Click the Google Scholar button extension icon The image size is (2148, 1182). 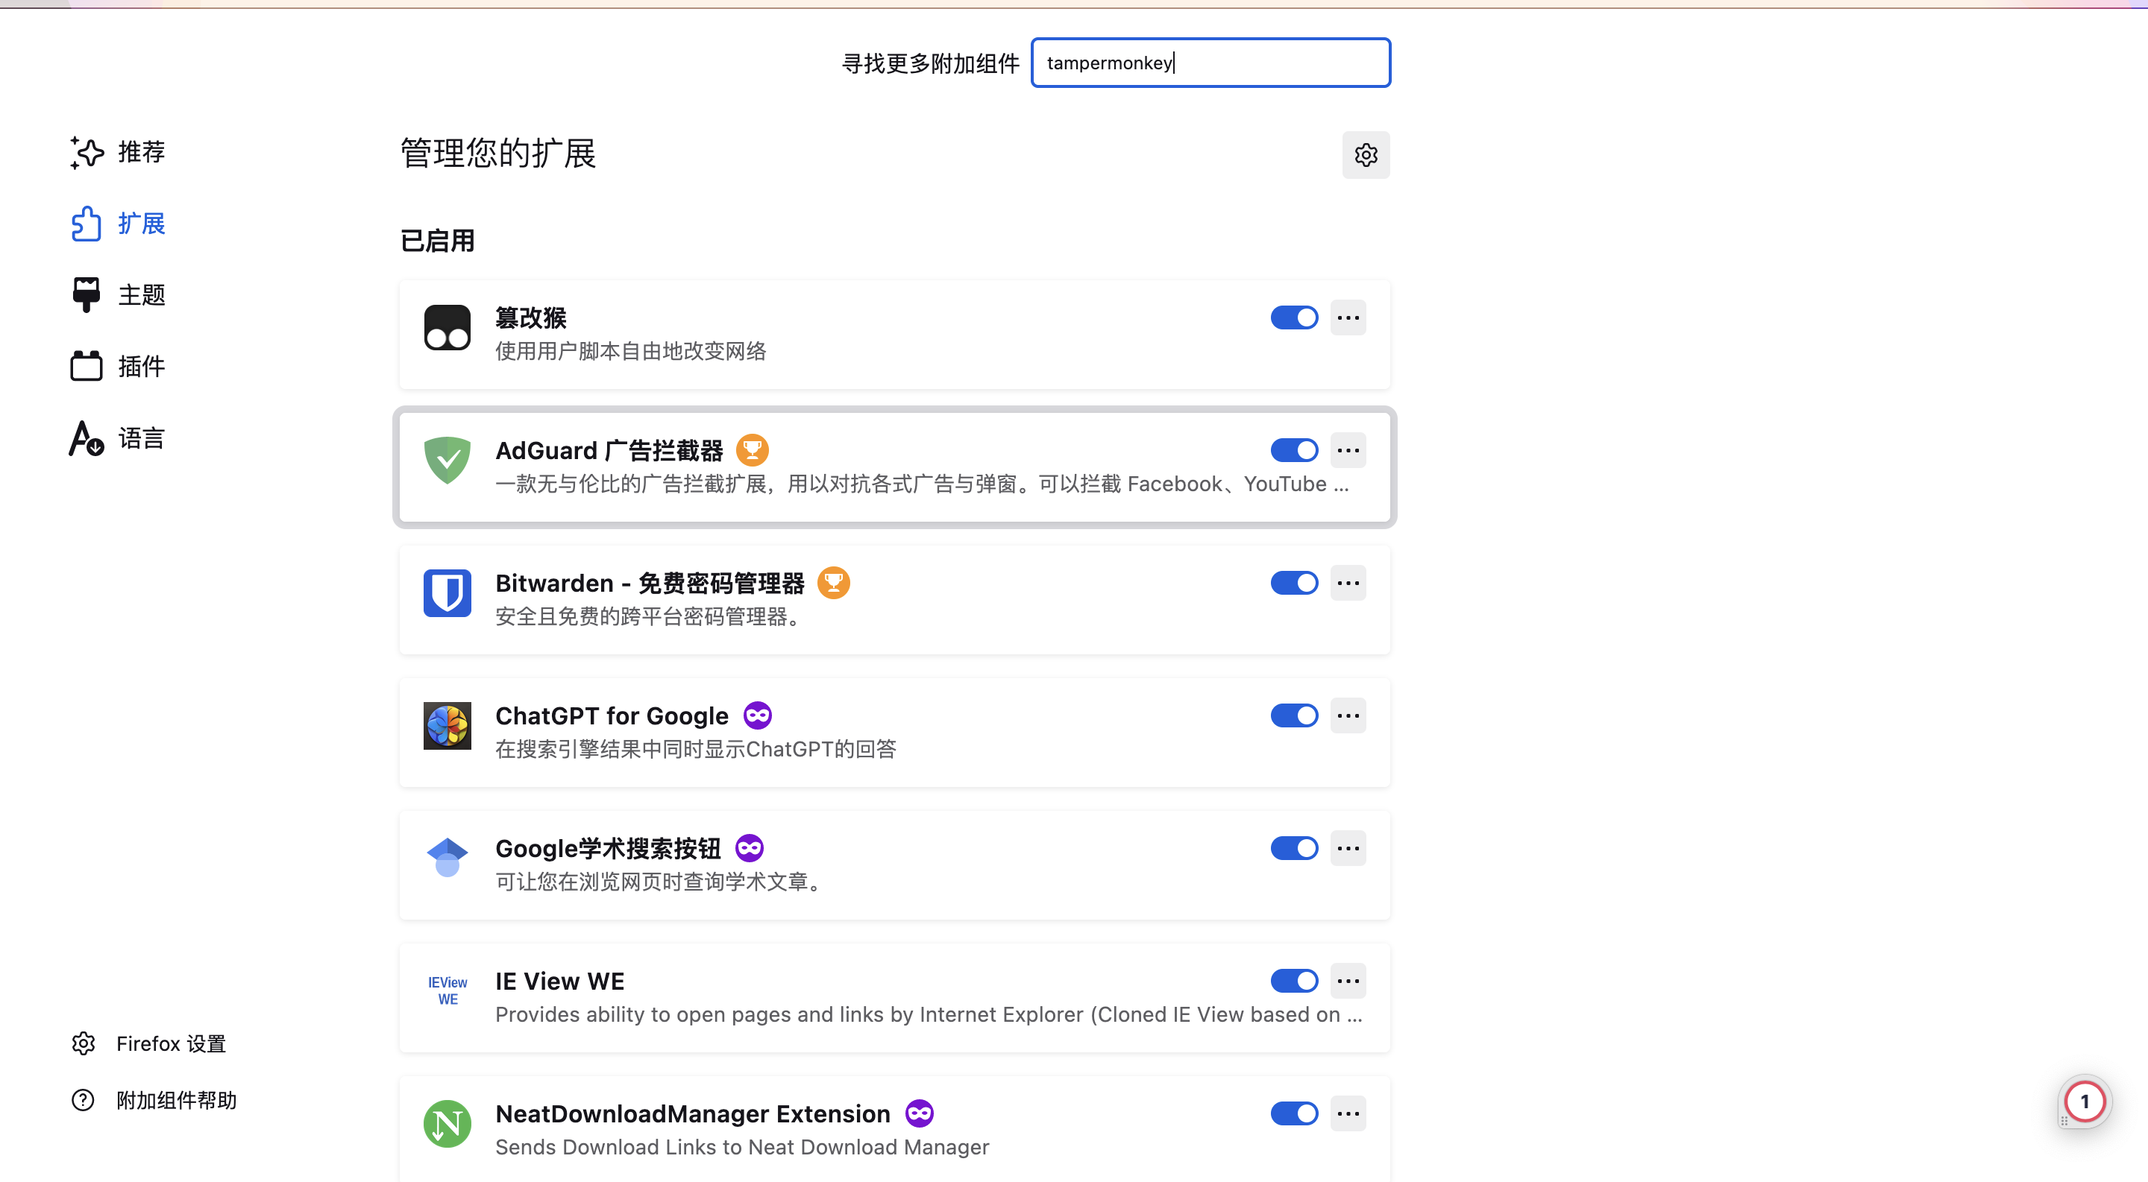pyautogui.click(x=447, y=857)
